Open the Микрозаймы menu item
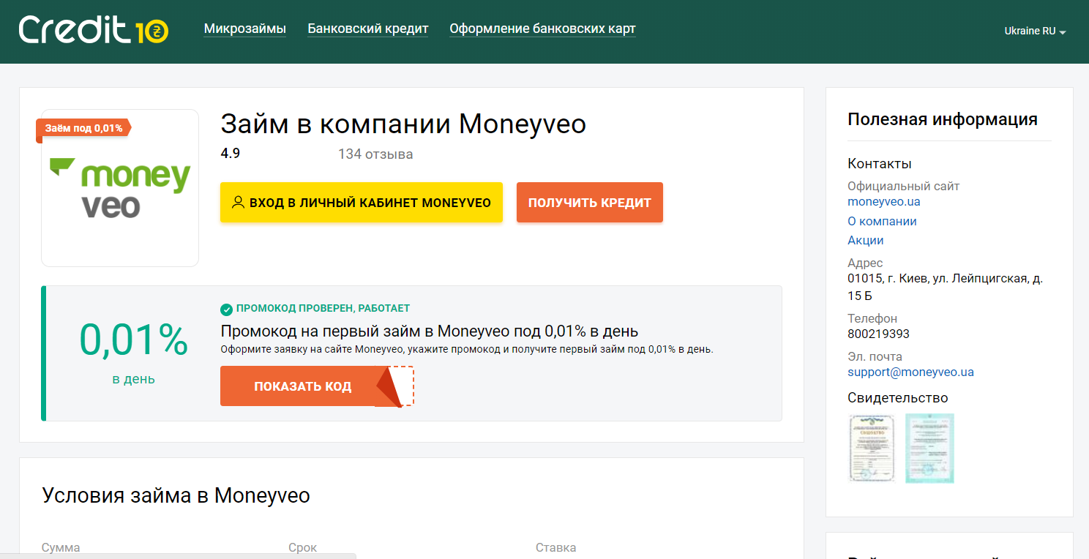Viewport: 1089px width, 559px height. 244,29
